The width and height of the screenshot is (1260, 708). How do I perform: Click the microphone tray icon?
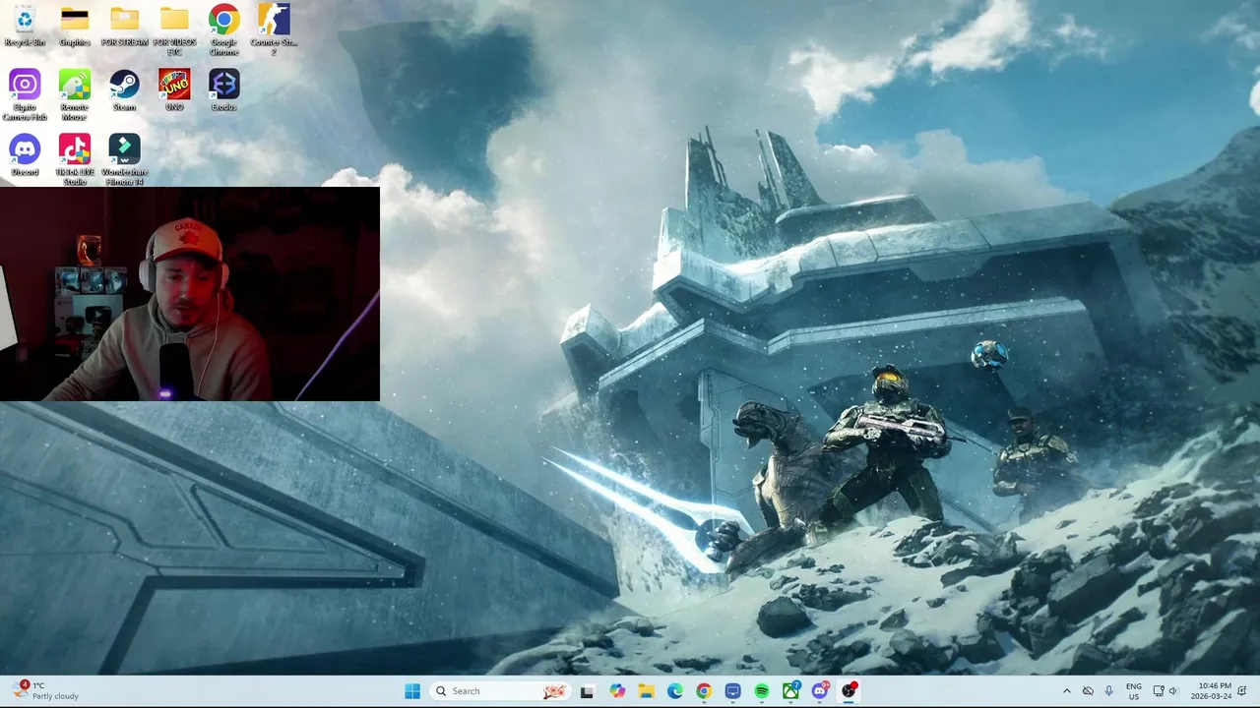click(x=1109, y=691)
